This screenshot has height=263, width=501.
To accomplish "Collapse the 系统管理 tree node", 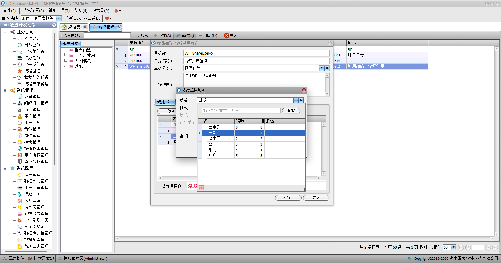I will click(5, 90).
